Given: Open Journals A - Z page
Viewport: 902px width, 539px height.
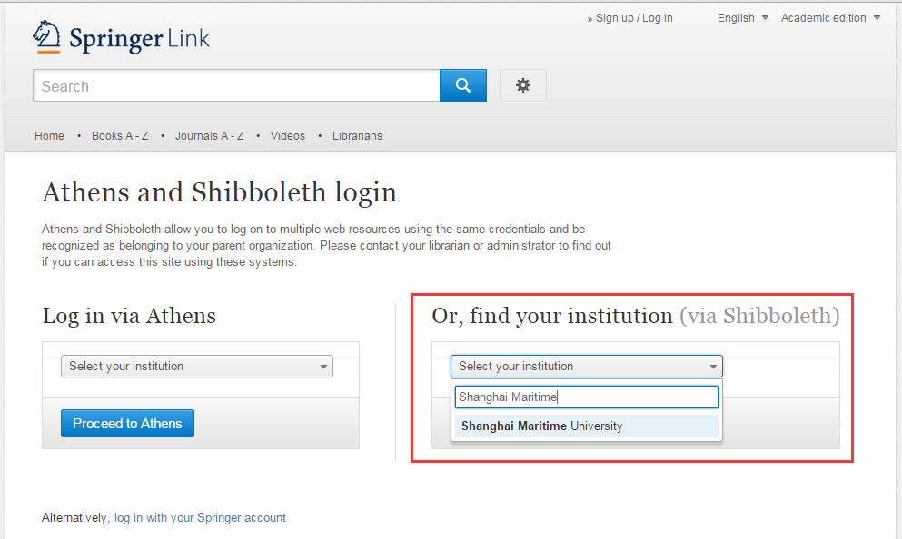Looking at the screenshot, I should pos(210,135).
